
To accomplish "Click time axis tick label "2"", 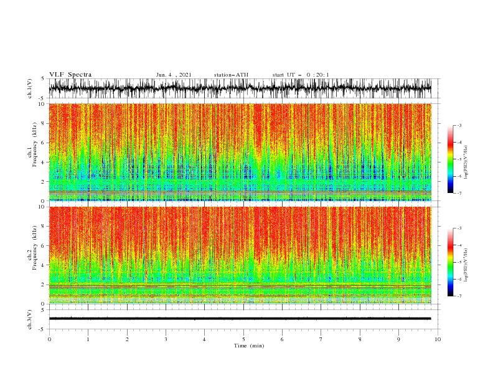I will (x=127, y=339).
